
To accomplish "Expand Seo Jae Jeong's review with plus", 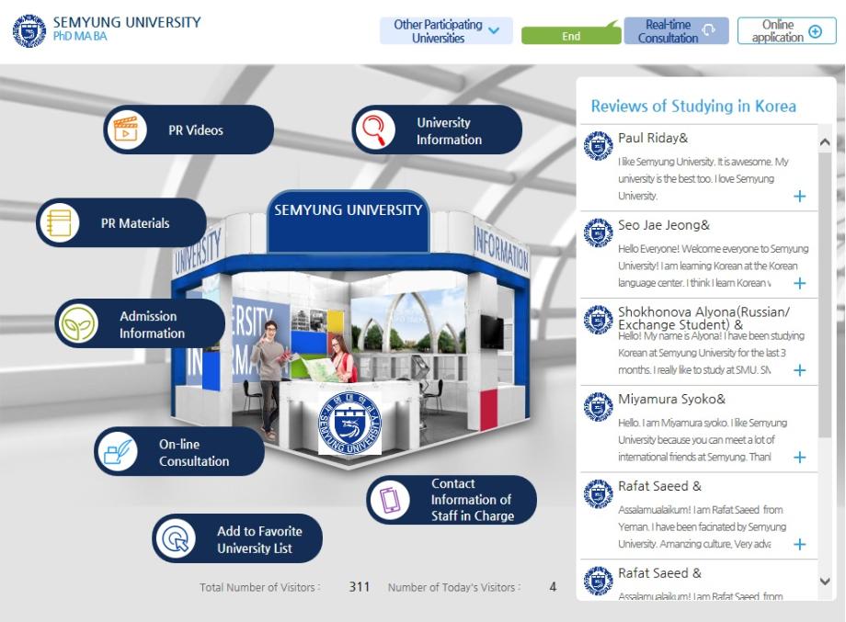I will click(x=799, y=283).
